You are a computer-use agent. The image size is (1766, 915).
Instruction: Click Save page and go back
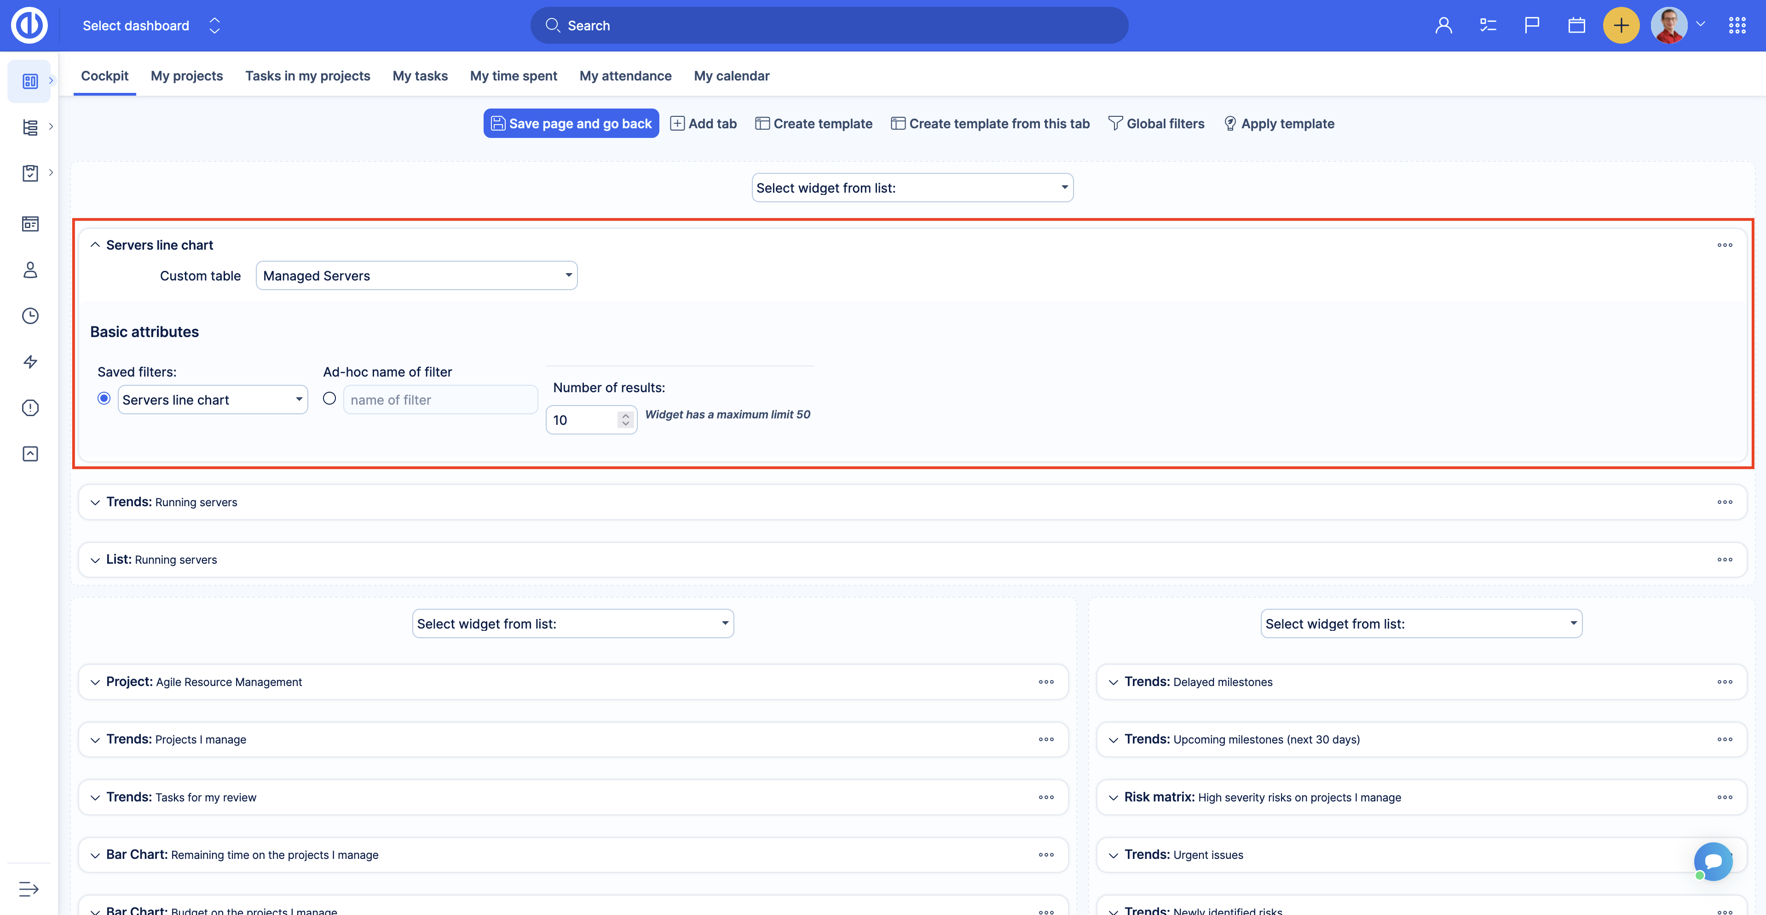pyautogui.click(x=571, y=124)
